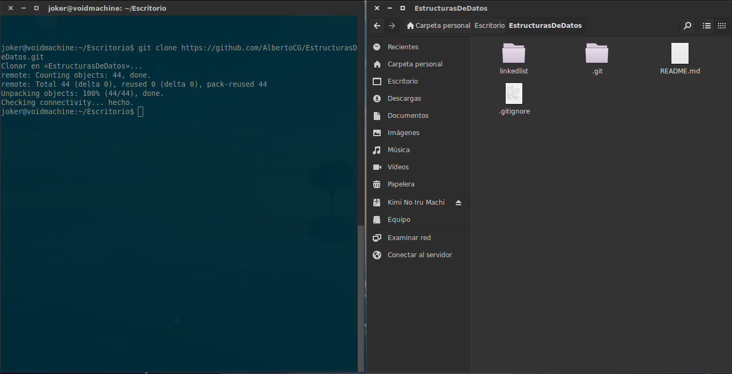Open the README.md file
This screenshot has width=732, height=374.
[679, 54]
